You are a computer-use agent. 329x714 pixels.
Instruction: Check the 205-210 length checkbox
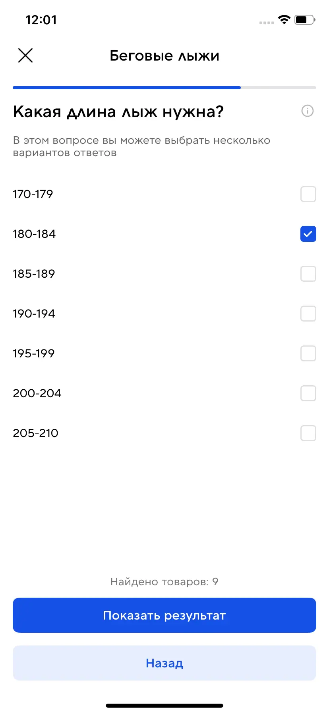point(308,433)
